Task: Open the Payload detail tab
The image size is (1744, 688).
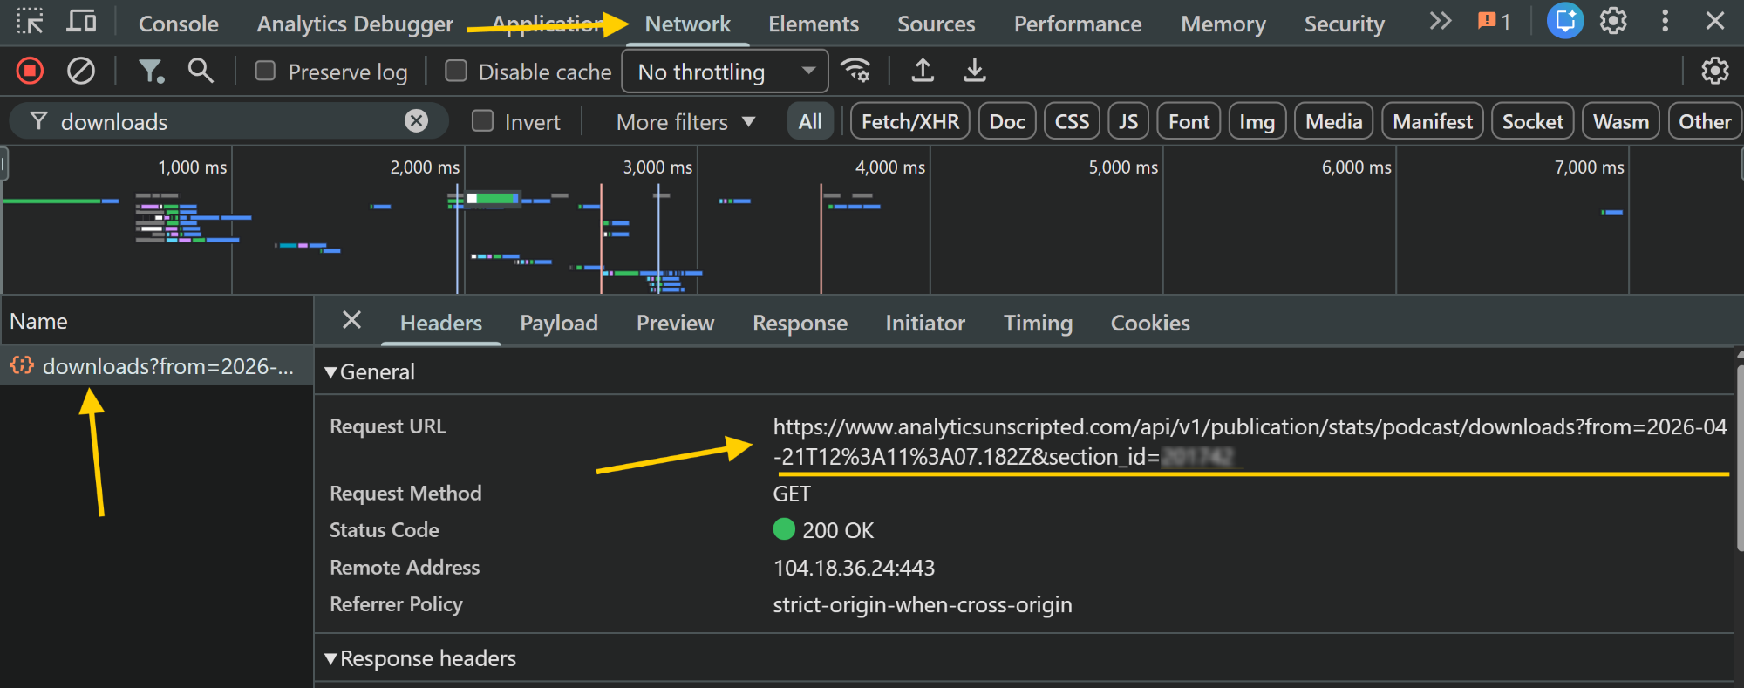Action: tap(559, 323)
